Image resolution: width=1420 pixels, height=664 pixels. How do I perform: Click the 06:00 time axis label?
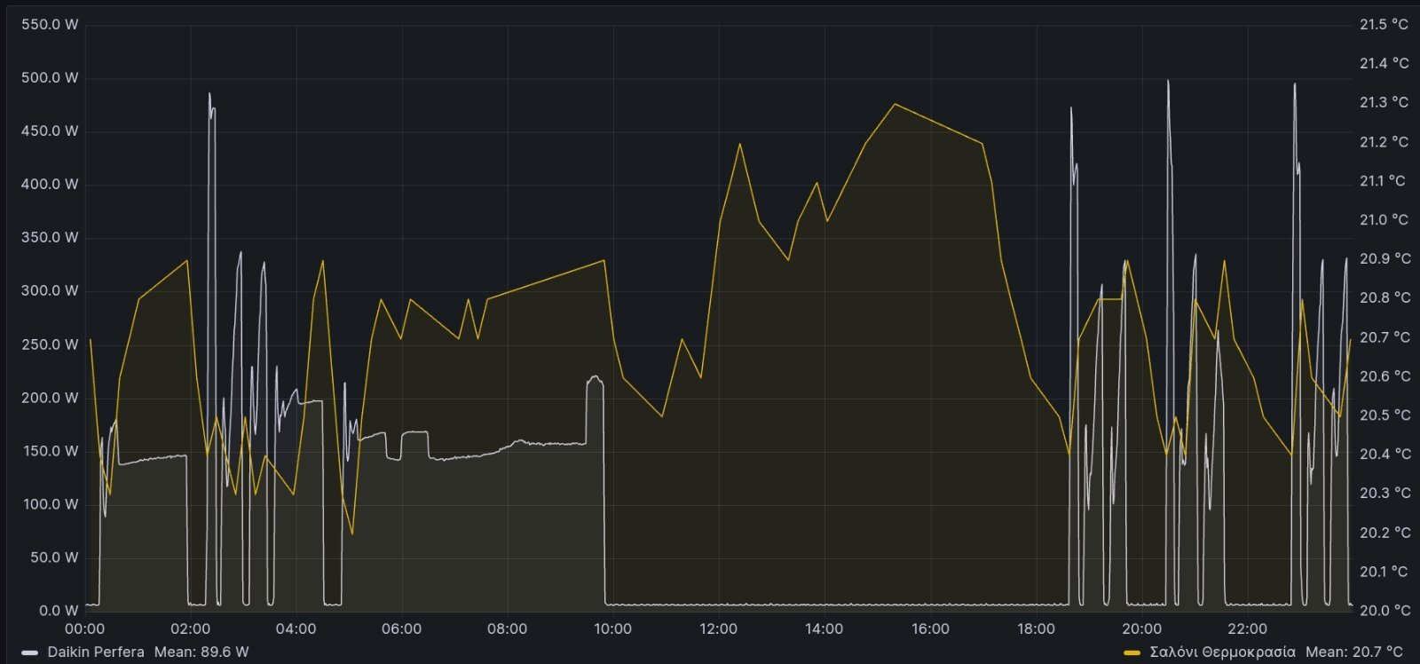401,628
